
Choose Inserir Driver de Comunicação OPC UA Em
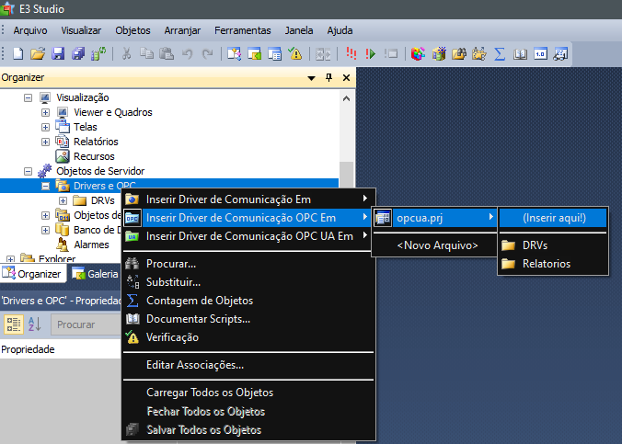pos(248,236)
